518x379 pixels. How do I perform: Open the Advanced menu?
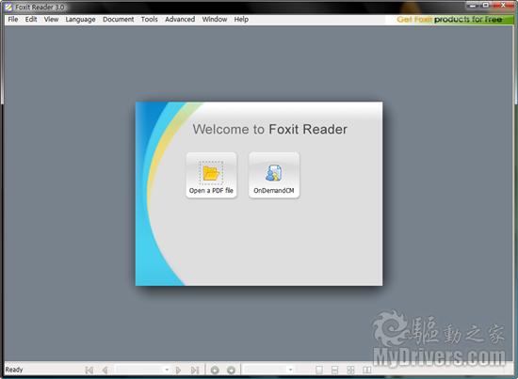tap(180, 20)
